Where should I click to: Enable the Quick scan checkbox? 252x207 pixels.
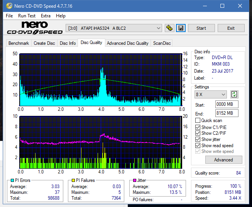pos(198,120)
